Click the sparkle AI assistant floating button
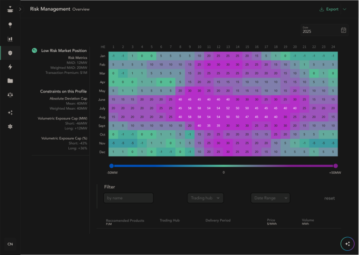Image resolution: width=359 pixels, height=255 pixels. [x=347, y=244]
